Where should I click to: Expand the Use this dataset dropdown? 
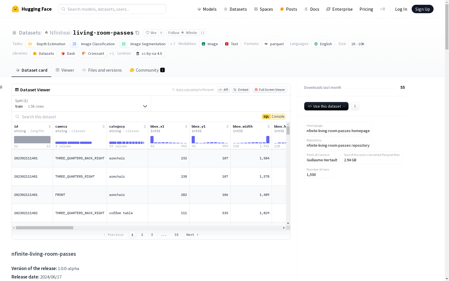click(326, 106)
